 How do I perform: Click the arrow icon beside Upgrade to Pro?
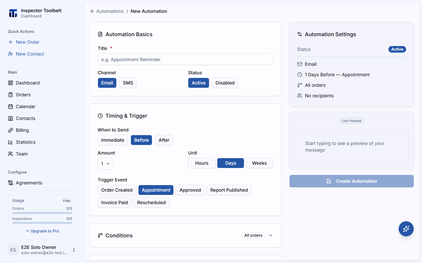pos(27,231)
